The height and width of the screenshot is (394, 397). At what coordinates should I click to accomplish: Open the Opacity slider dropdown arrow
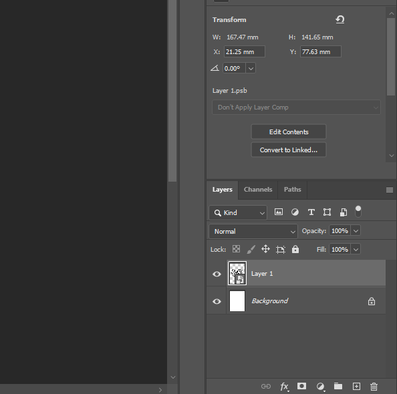tap(356, 231)
